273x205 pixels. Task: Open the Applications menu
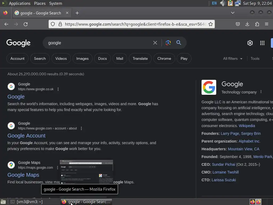click(x=19, y=3)
